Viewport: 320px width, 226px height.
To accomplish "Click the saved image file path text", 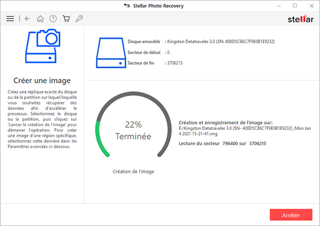I will 245,131.
